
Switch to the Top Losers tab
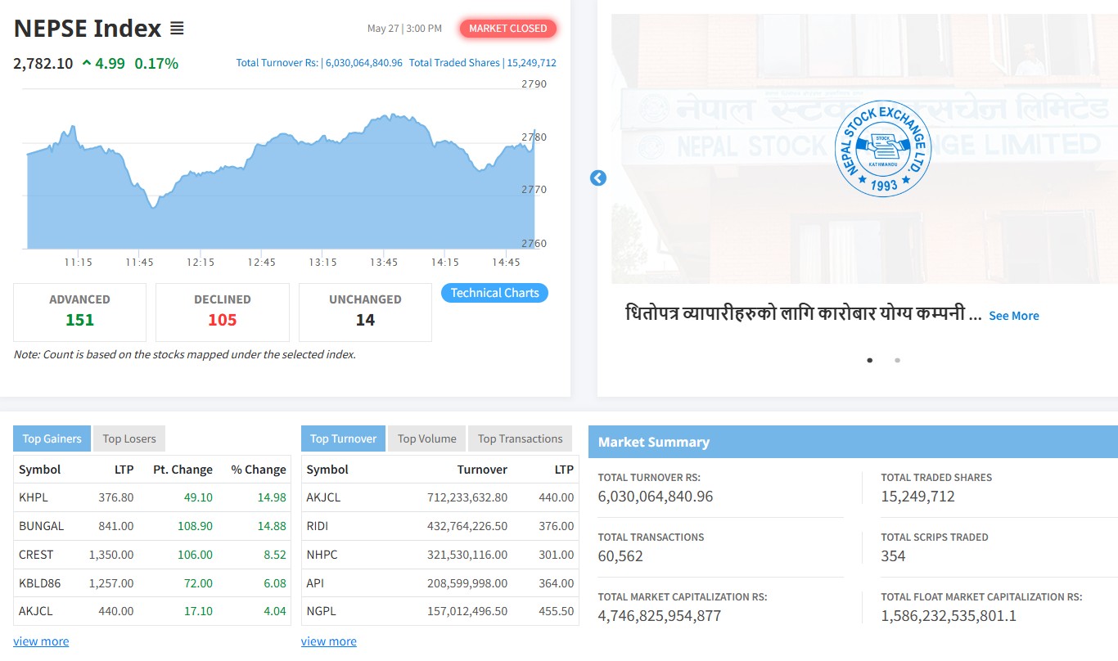pyautogui.click(x=129, y=438)
